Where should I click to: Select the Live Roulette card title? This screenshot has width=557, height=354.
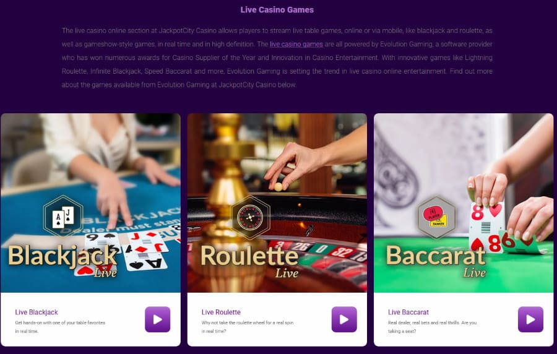221,312
